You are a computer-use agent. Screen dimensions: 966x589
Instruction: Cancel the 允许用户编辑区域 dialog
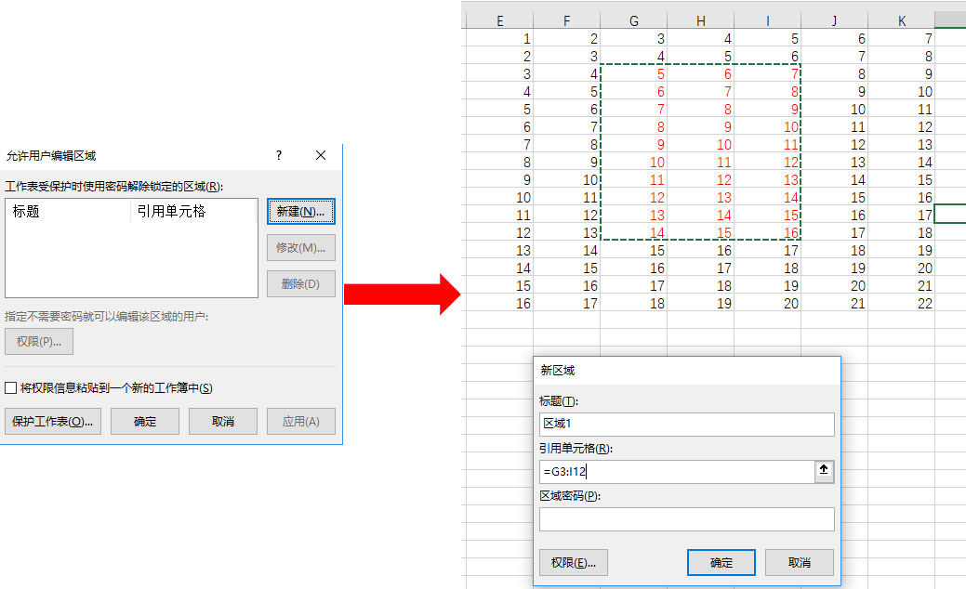point(223,421)
